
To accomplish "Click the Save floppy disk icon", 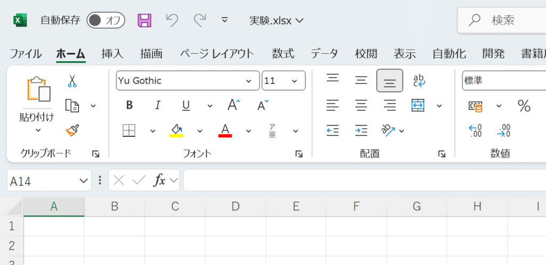I will click(x=144, y=20).
